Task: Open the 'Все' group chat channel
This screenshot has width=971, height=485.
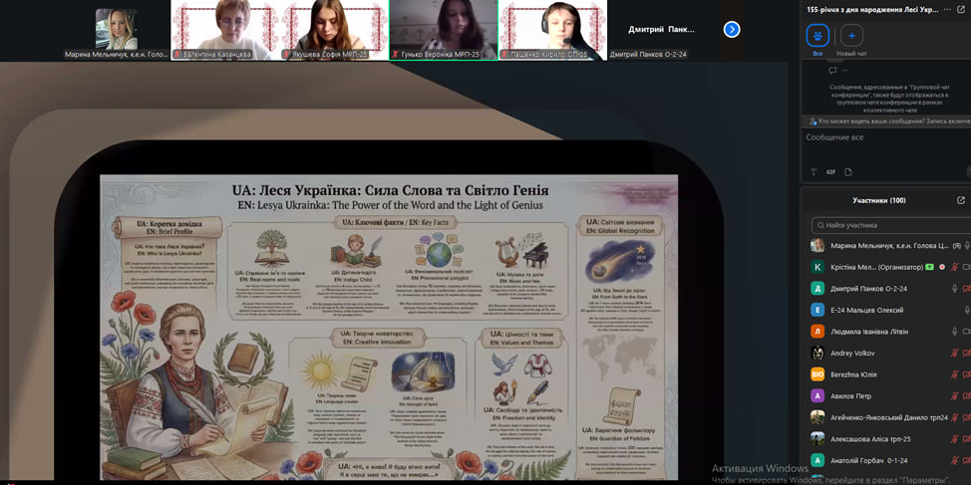Action: [x=817, y=38]
